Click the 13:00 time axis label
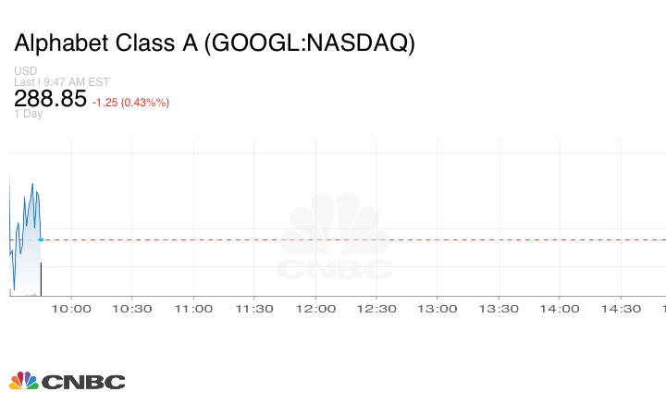 [x=438, y=309]
